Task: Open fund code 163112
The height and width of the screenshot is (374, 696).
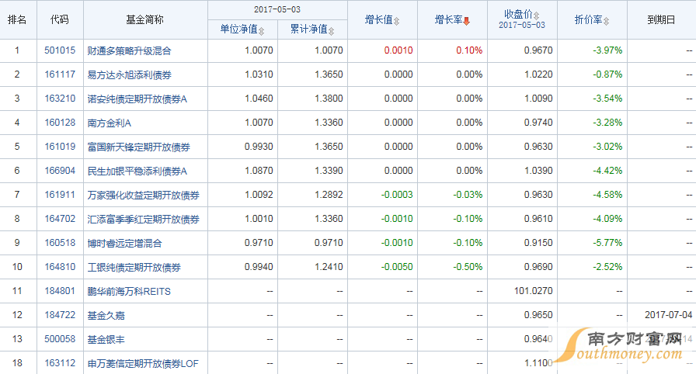Action: [60, 363]
